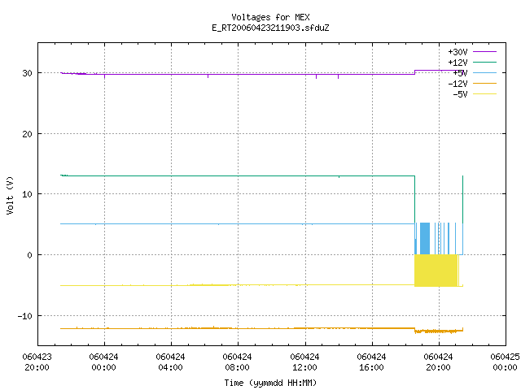
Task: Click the x-axis tick 060424 20:00
Action: point(438,362)
